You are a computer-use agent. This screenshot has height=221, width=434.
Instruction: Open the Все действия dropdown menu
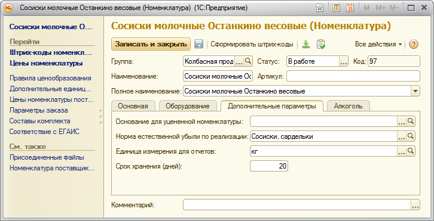point(378,44)
